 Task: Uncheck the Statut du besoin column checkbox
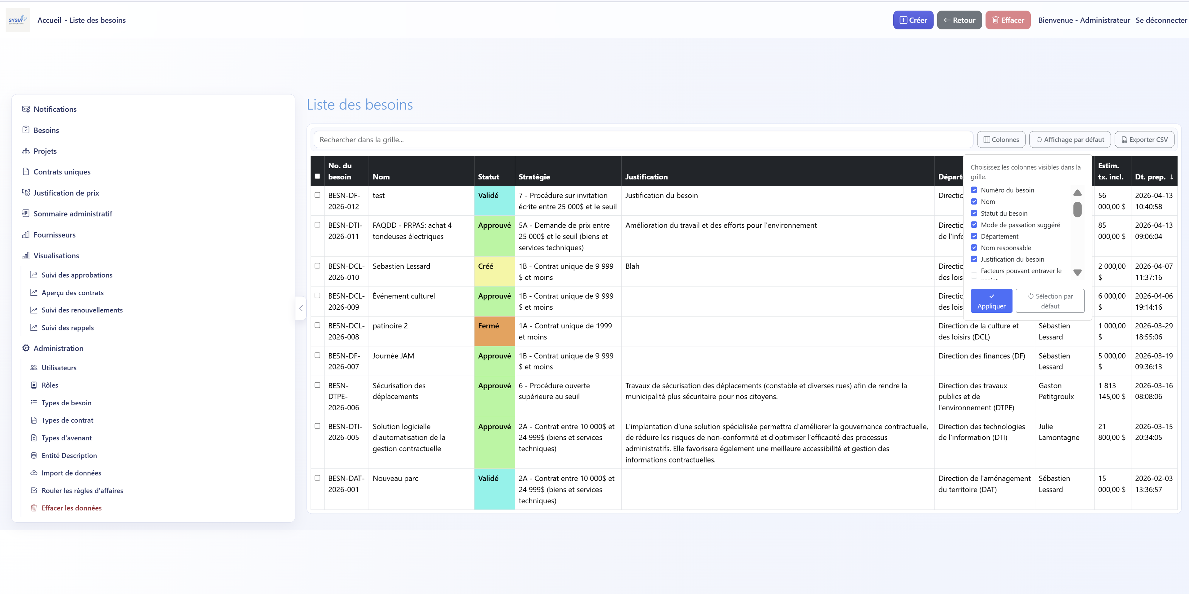click(974, 213)
